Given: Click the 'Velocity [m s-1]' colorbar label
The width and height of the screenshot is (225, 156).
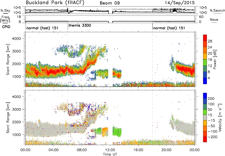Looking at the screenshot, I should click(220, 117).
